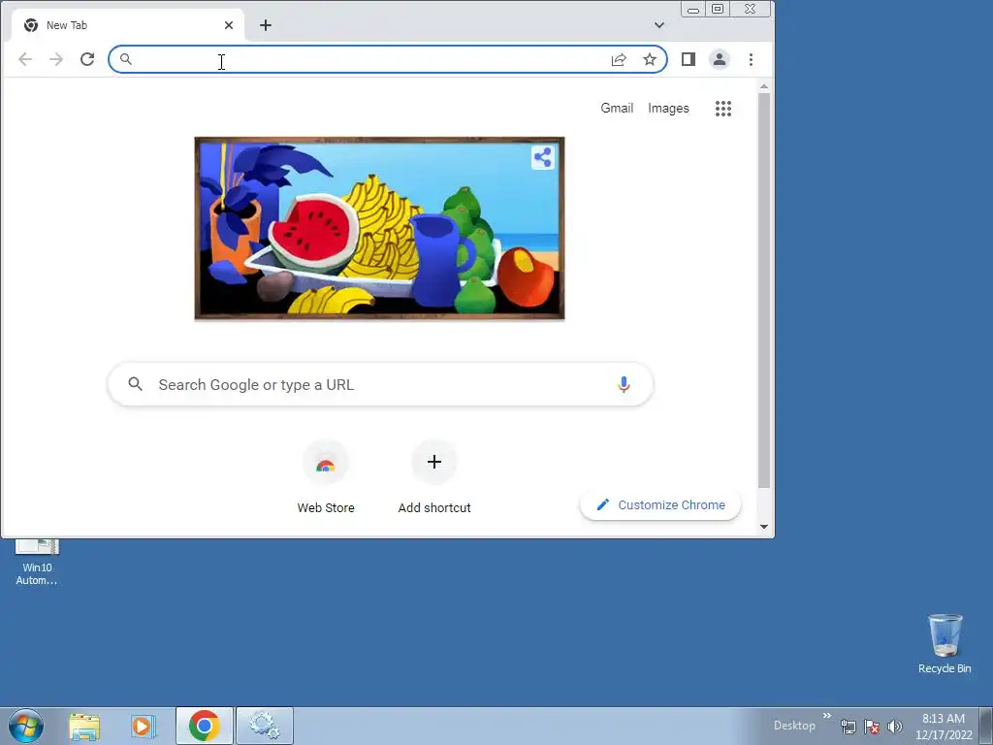Image resolution: width=993 pixels, height=745 pixels.
Task: Add a new shortcut tile
Action: tap(434, 477)
